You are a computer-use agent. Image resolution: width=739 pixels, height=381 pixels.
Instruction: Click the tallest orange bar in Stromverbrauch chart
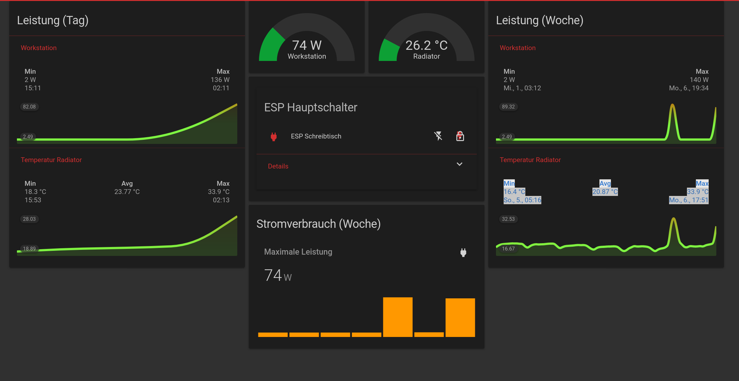[398, 317]
